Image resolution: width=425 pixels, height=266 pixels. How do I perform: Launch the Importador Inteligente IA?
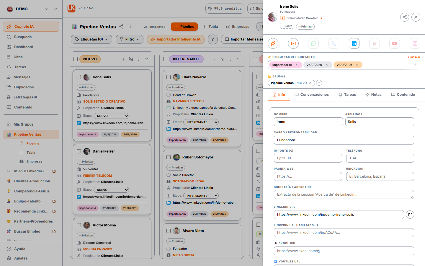[x=176, y=39]
